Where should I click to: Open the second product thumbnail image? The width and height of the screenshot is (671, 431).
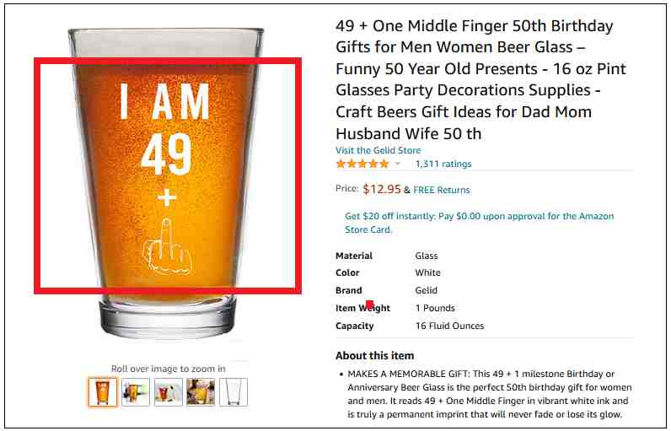click(135, 391)
